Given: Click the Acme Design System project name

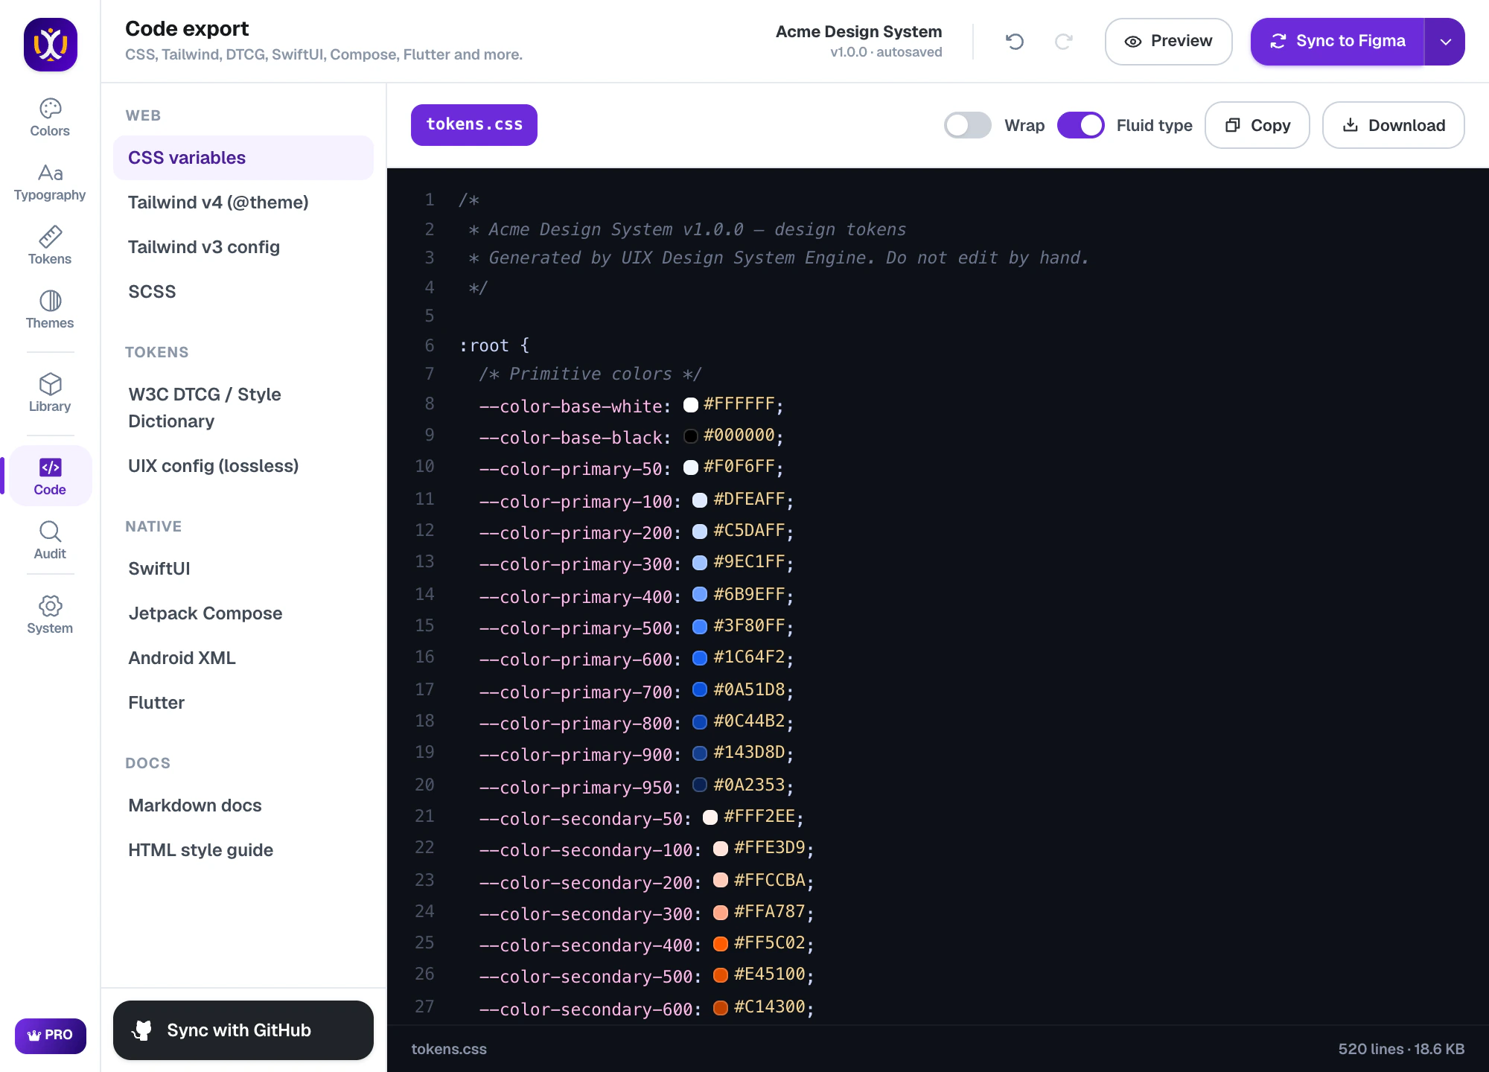Looking at the screenshot, I should coord(859,31).
